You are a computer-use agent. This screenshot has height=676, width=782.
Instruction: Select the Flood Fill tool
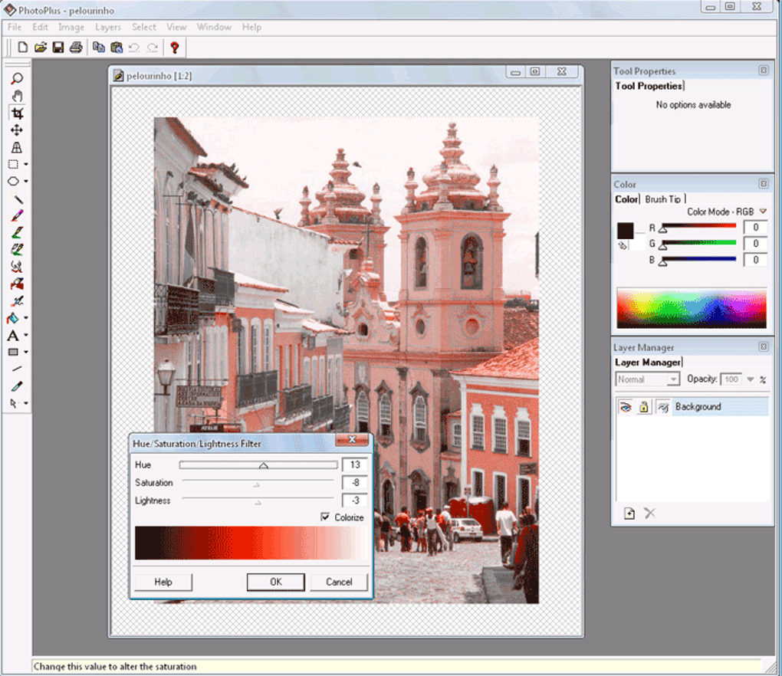[x=13, y=317]
